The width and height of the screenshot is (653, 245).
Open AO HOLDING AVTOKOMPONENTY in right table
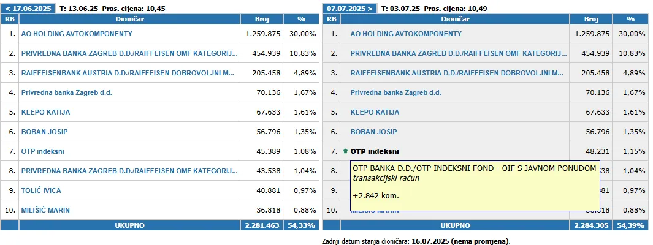[406, 34]
